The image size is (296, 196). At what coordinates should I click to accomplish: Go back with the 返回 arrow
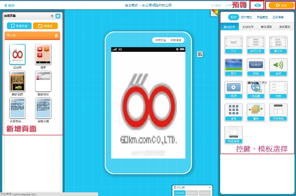(x=10, y=6)
